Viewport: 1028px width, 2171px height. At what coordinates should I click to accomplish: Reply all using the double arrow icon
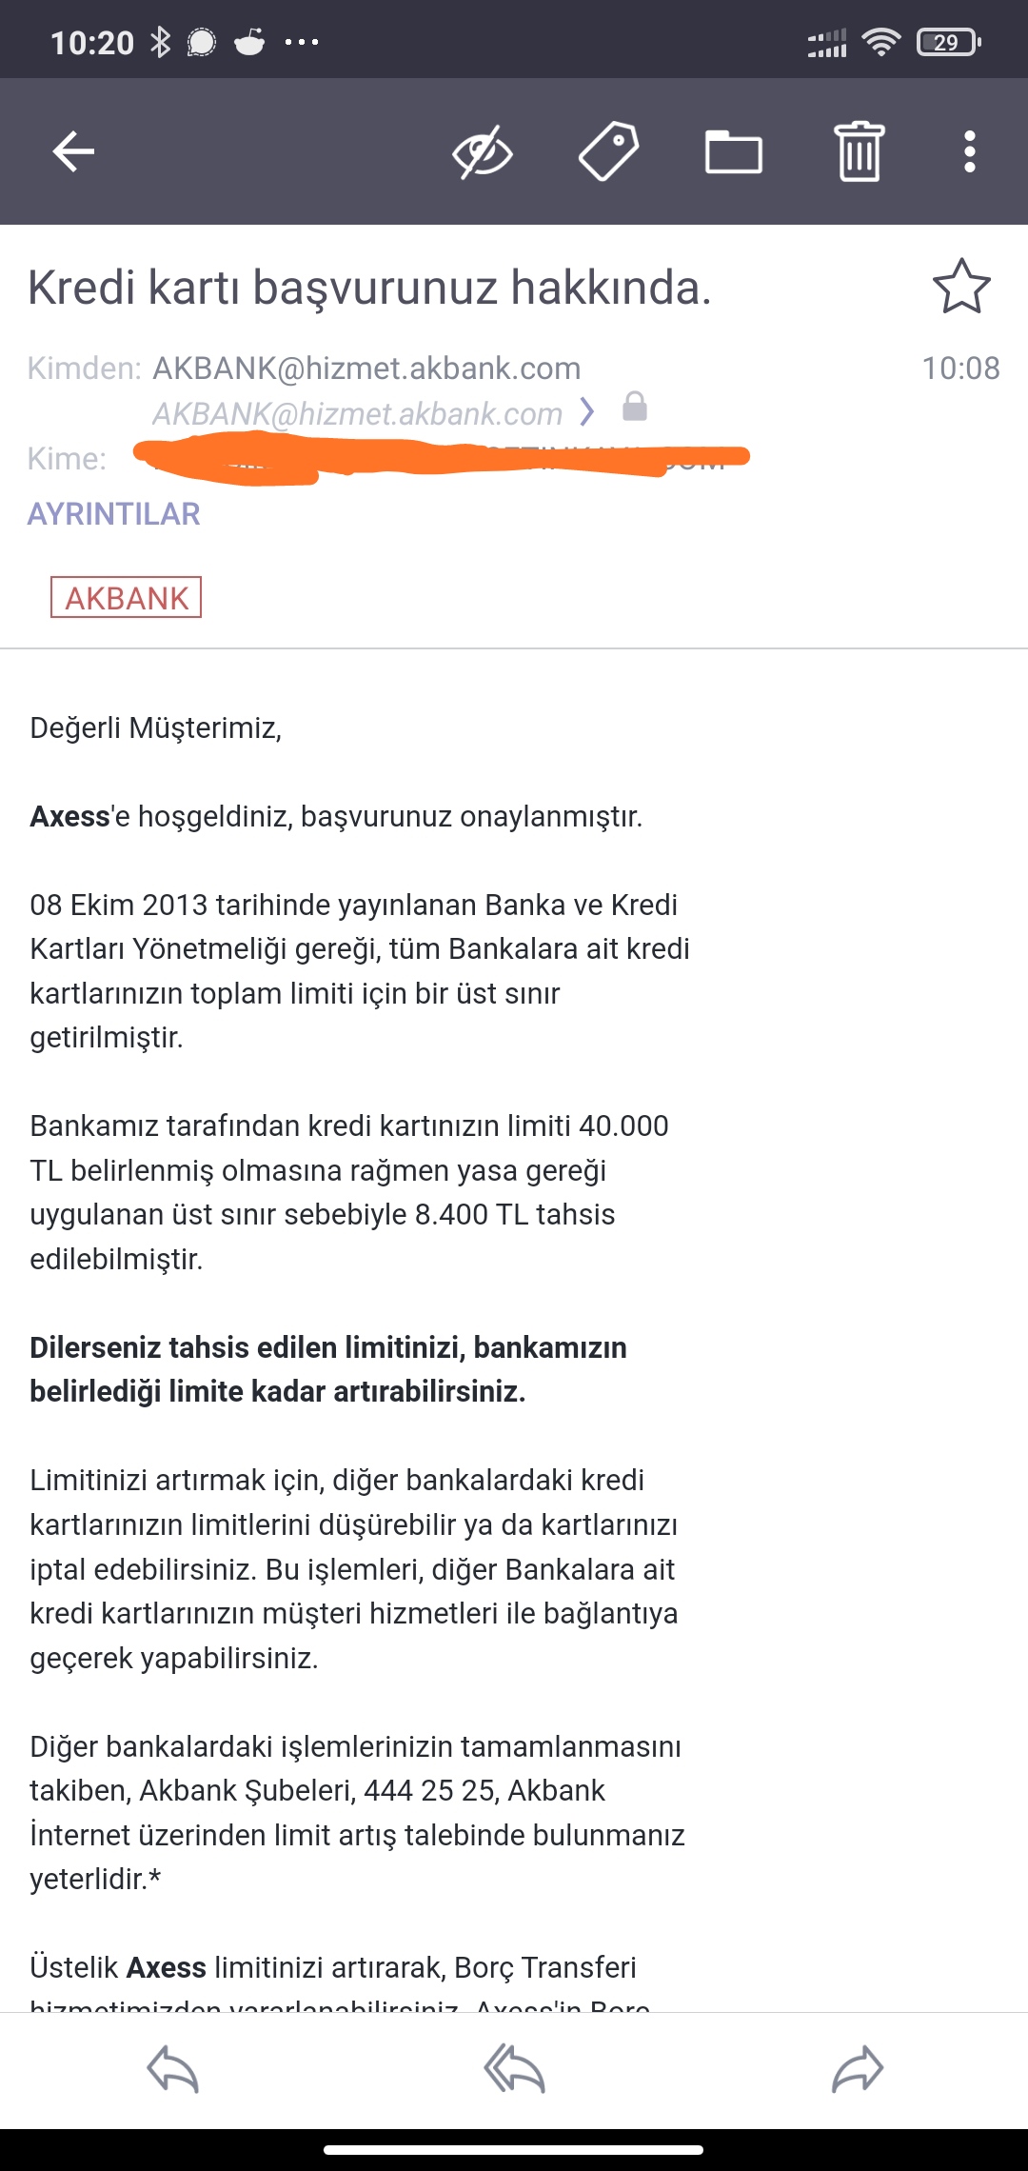point(514,2069)
